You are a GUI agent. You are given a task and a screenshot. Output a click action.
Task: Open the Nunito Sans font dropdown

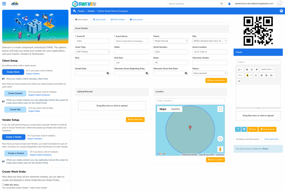[x=267, y=69]
